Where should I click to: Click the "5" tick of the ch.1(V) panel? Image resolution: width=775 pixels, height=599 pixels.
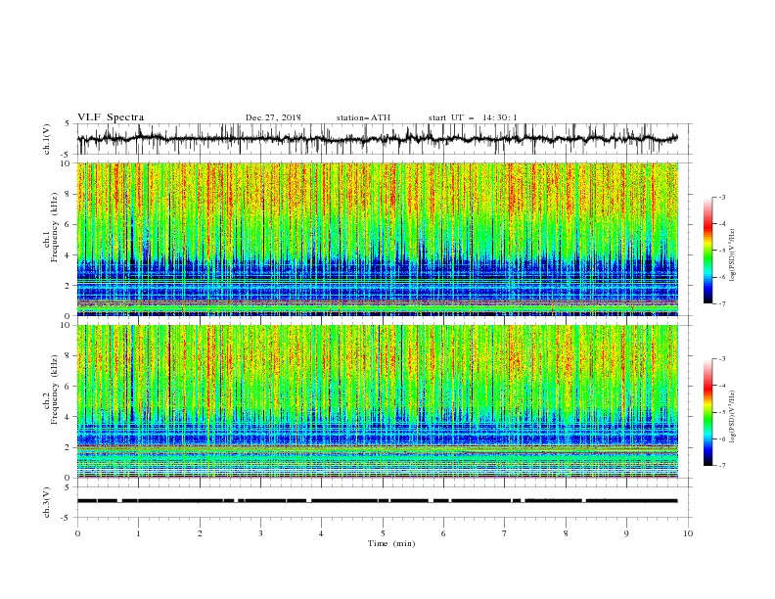tap(68, 124)
